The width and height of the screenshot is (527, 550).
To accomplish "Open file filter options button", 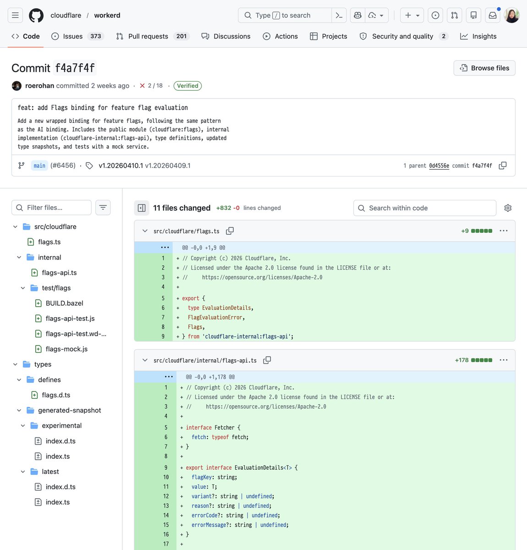I will point(103,208).
